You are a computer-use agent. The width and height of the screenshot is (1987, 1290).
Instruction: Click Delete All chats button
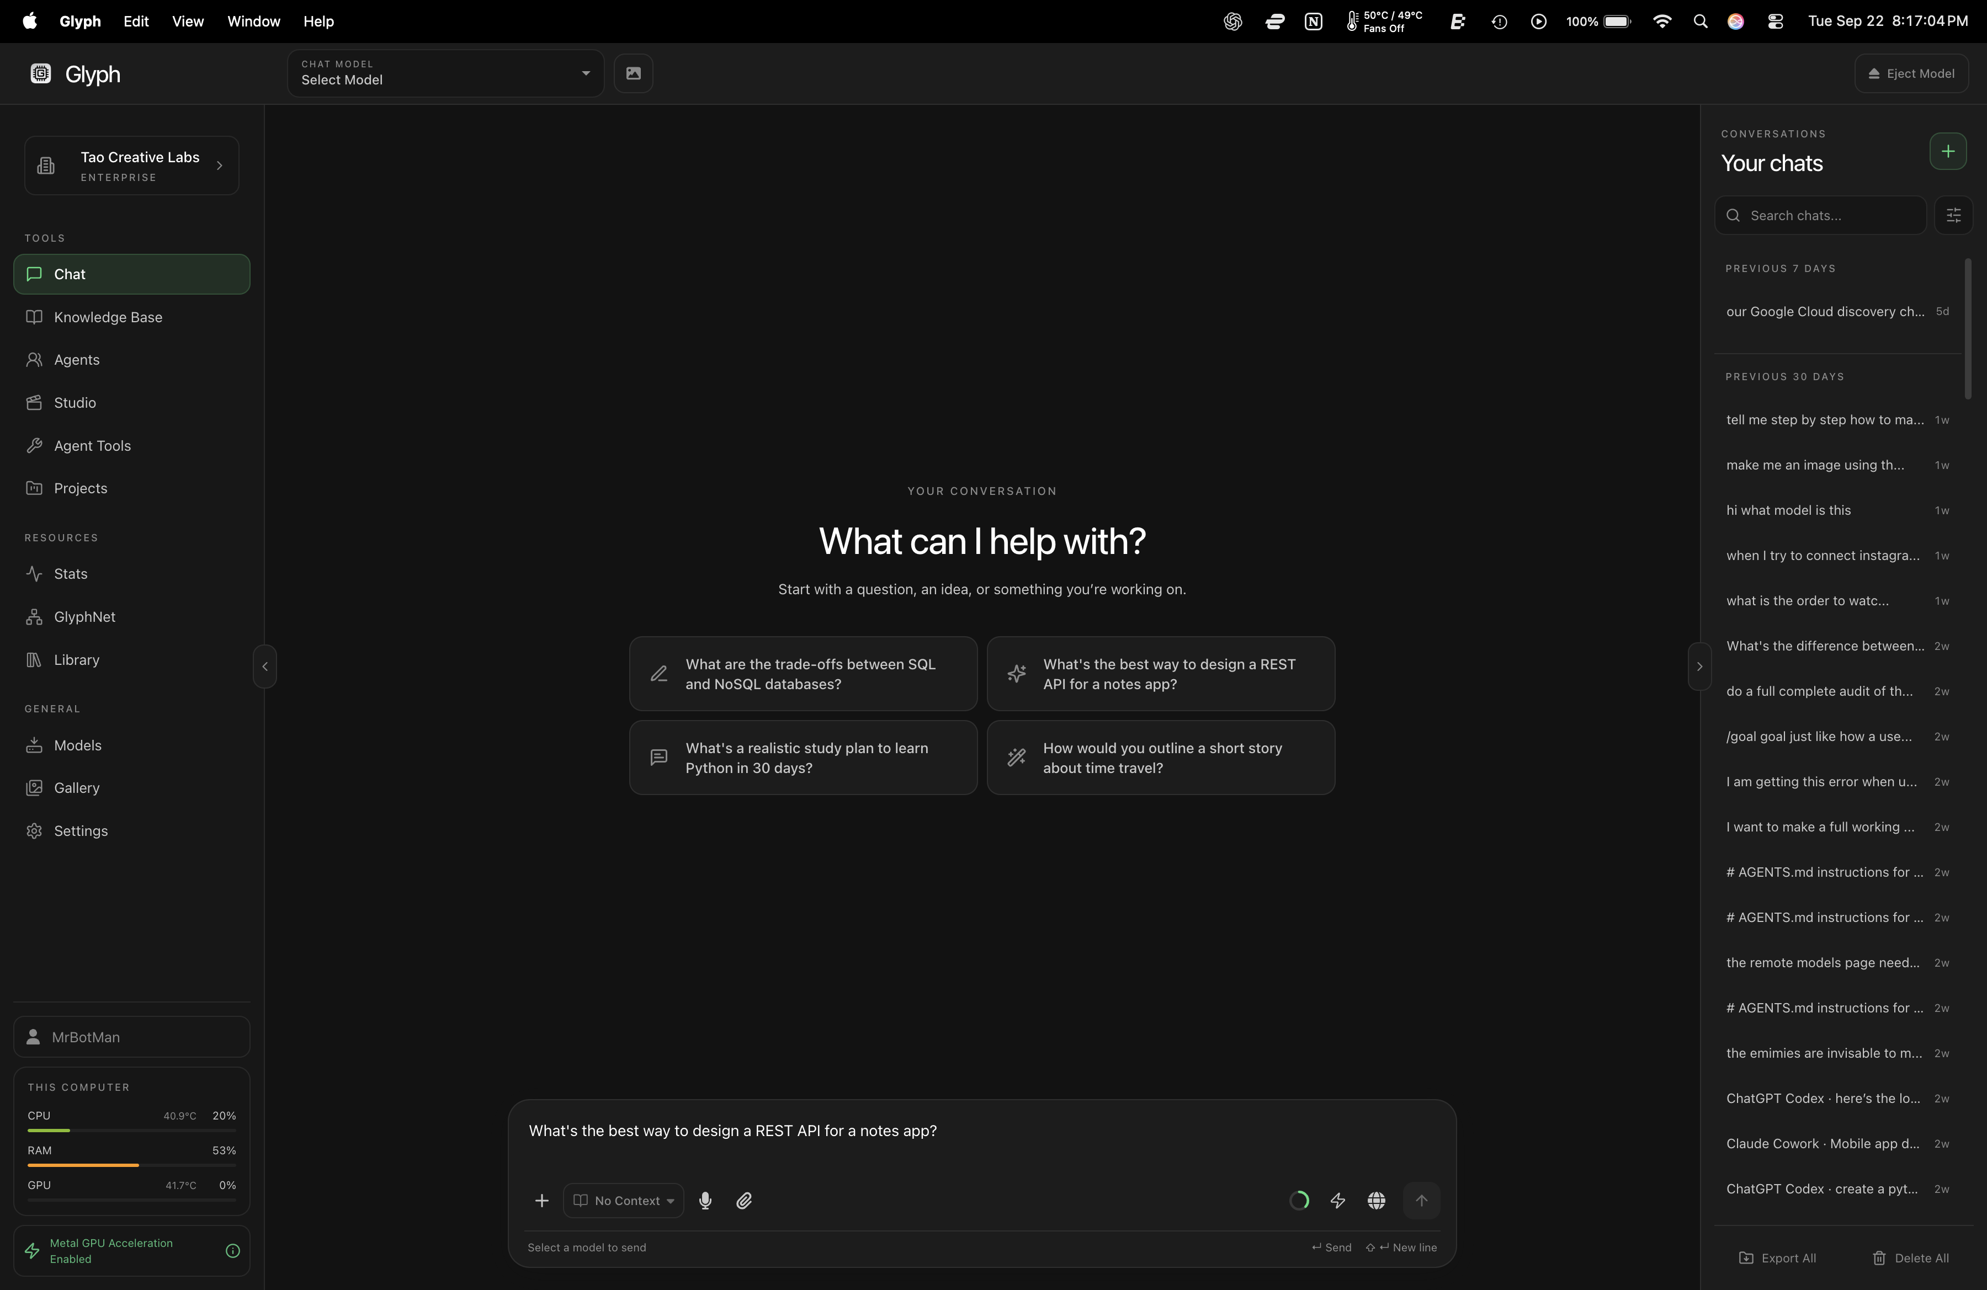click(x=1910, y=1259)
